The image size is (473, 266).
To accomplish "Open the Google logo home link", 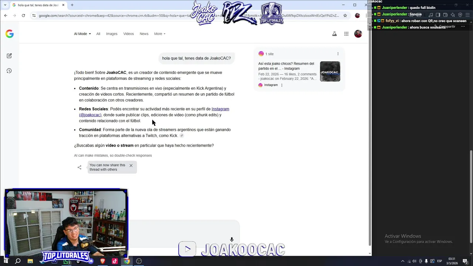I will [x=10, y=34].
